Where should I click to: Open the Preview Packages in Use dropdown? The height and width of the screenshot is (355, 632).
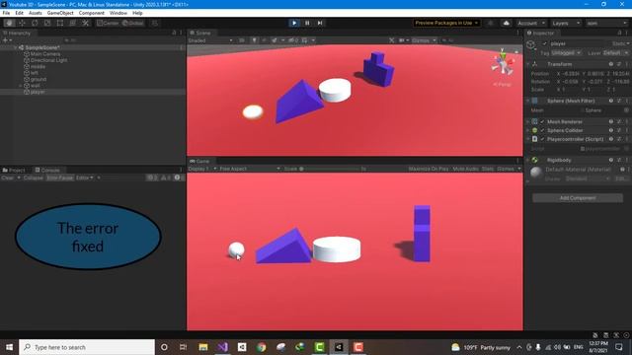tap(446, 23)
